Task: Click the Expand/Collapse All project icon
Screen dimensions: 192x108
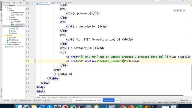Action: click(x=17, y=3)
